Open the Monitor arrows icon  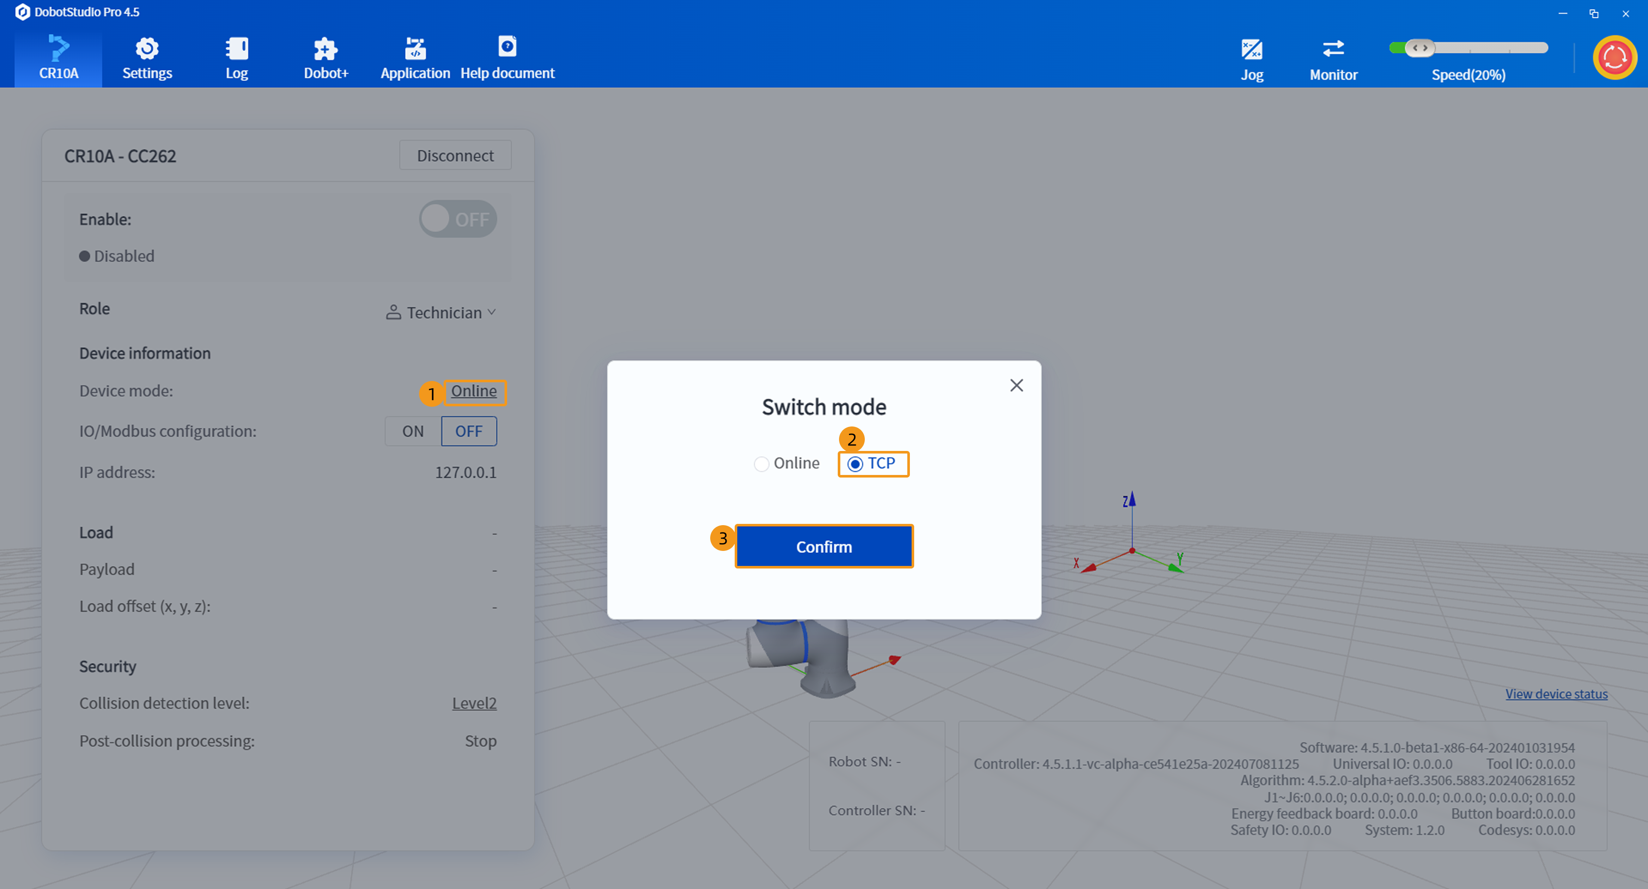pos(1333,50)
